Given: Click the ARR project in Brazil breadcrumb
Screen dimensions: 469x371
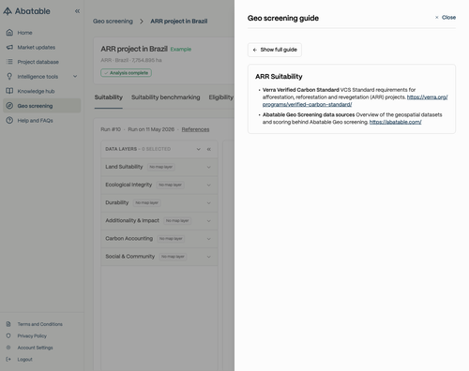Looking at the screenshot, I should coord(179,22).
